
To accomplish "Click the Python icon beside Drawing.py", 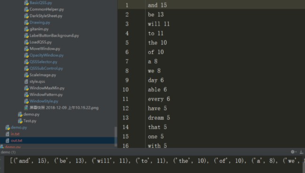I will coord(26,23).
